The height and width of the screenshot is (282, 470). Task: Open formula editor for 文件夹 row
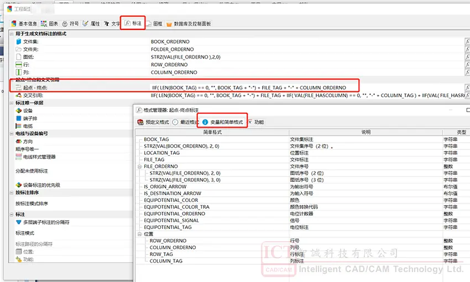(x=467, y=49)
